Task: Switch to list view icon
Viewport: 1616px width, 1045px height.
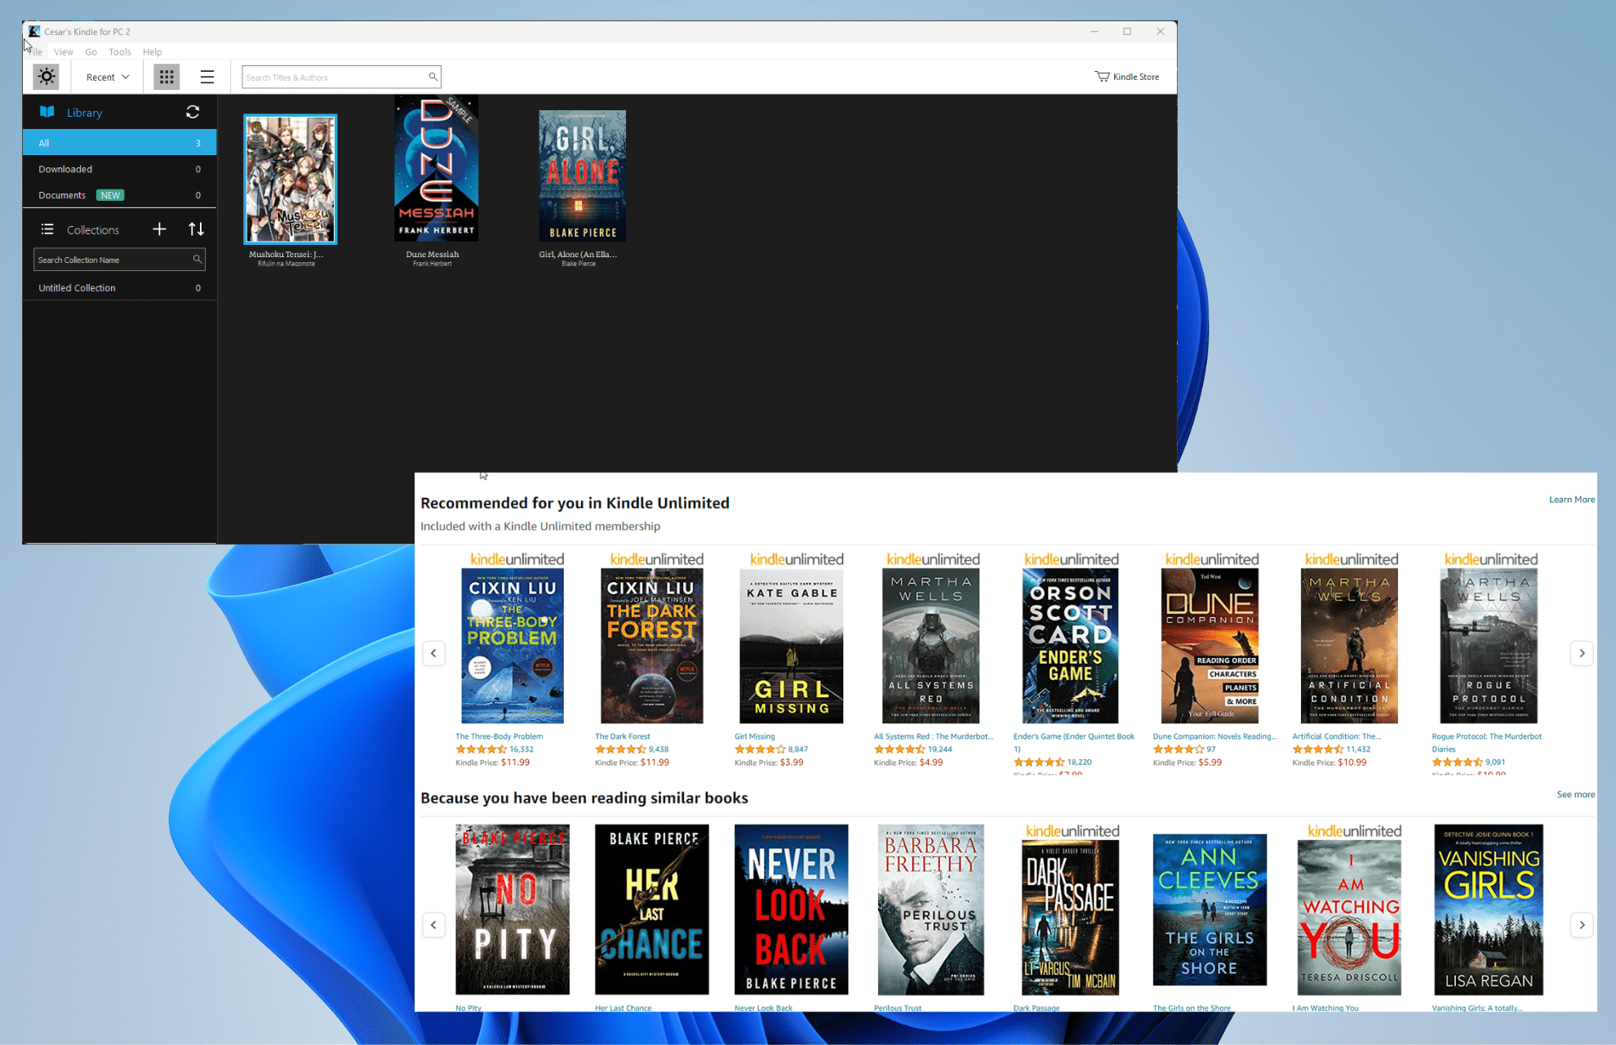Action: tap(207, 77)
